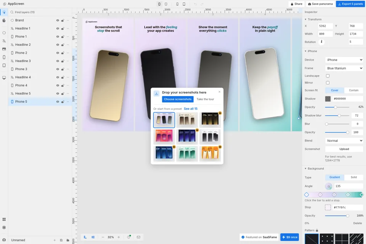The image size is (366, 244).
Task: Pick the text tool in left toolbar
Action: click(4, 41)
